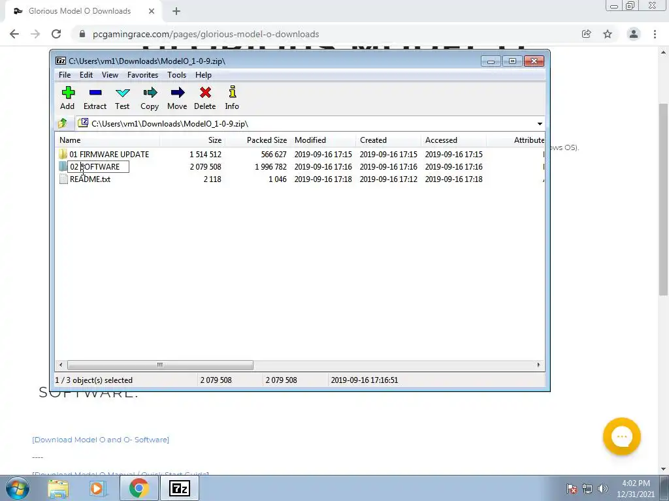The width and height of the screenshot is (669, 501).
Task: Click the Add toolbar icon in 7-Zip
Action: (x=68, y=98)
